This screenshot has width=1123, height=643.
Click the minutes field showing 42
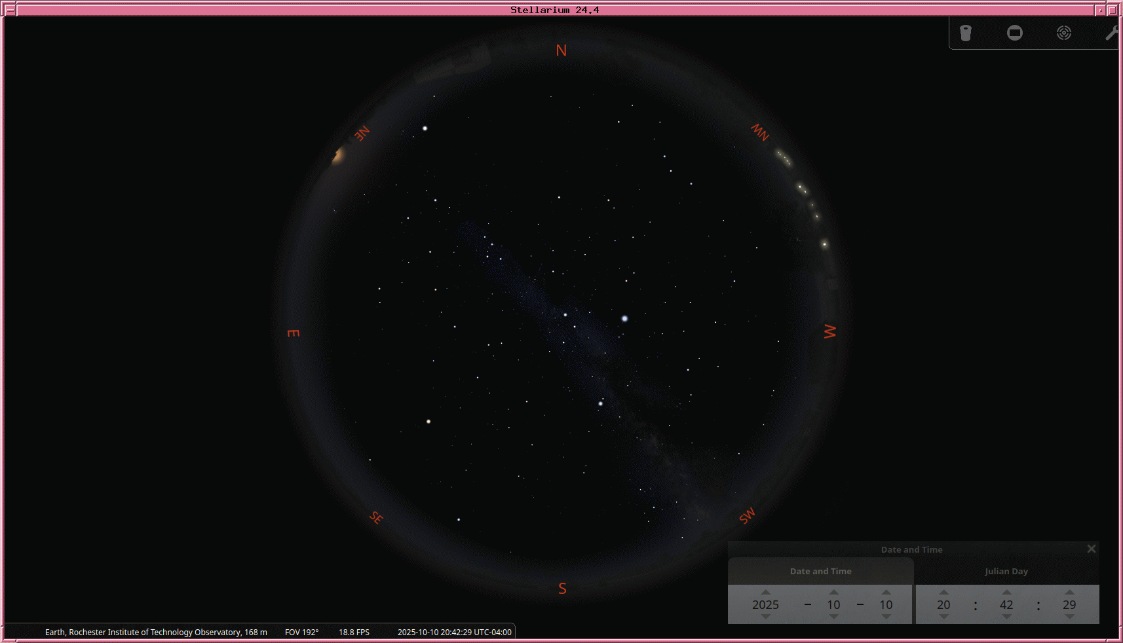1006,604
